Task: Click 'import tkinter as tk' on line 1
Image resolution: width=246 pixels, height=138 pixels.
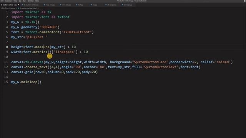Action: tap(31, 12)
